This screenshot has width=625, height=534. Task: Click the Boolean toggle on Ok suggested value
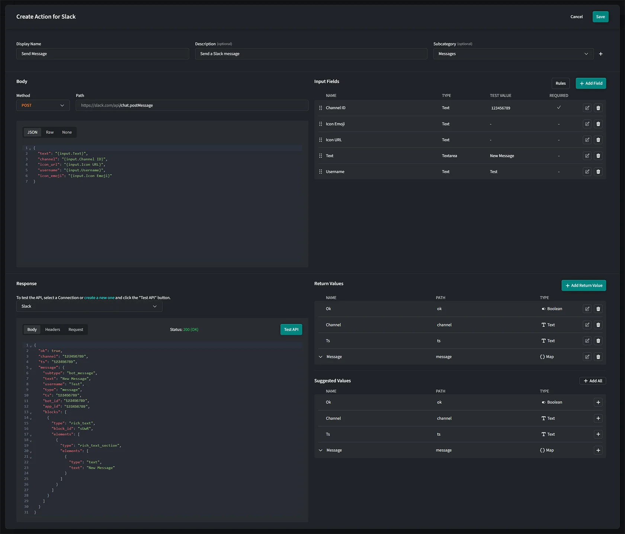[543, 402]
